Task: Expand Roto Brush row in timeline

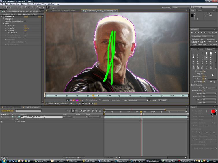Action: tap(15, 122)
